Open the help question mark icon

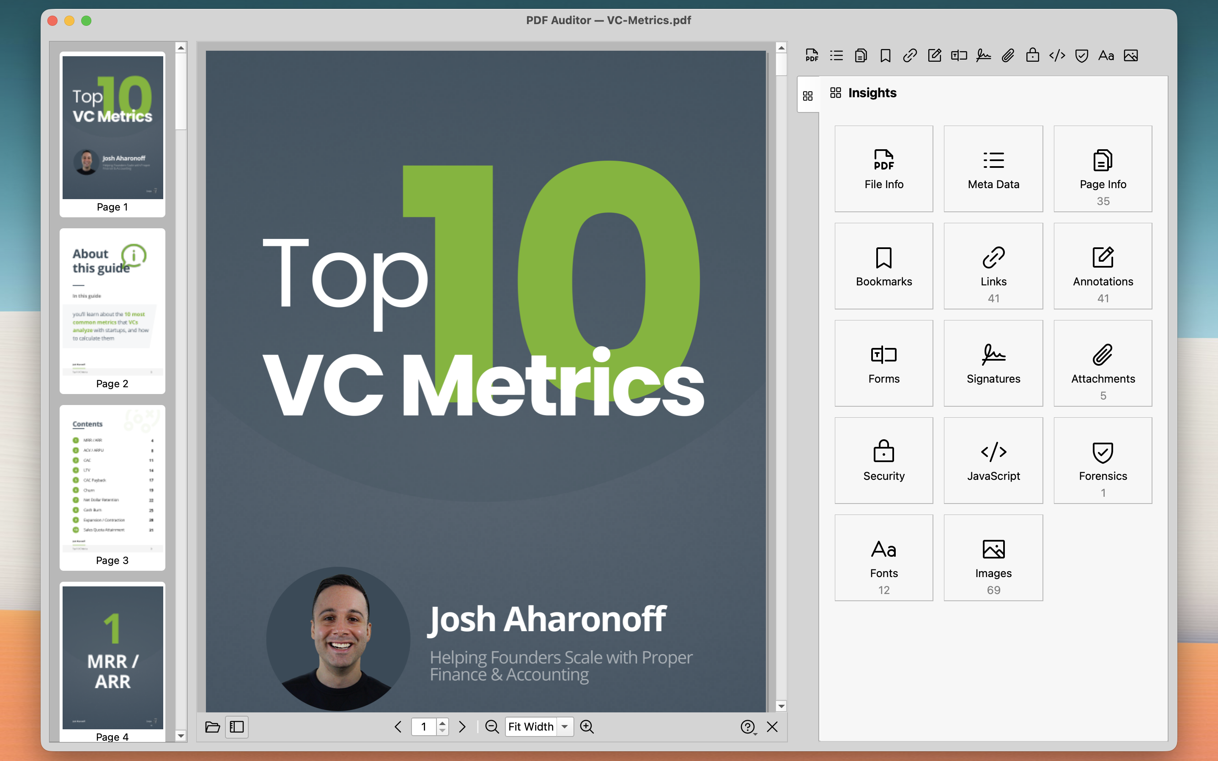pyautogui.click(x=748, y=727)
